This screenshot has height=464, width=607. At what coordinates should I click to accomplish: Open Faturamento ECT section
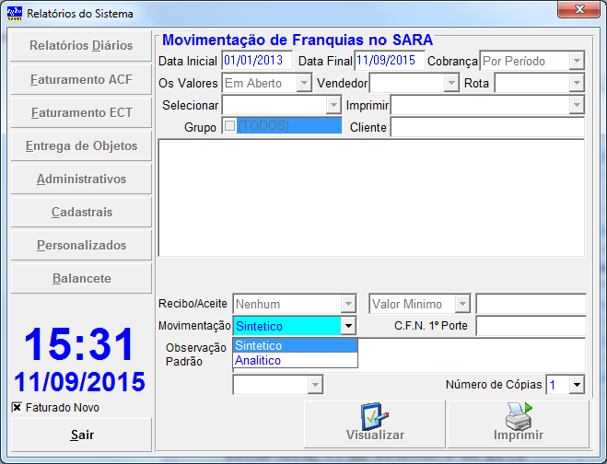(x=81, y=112)
